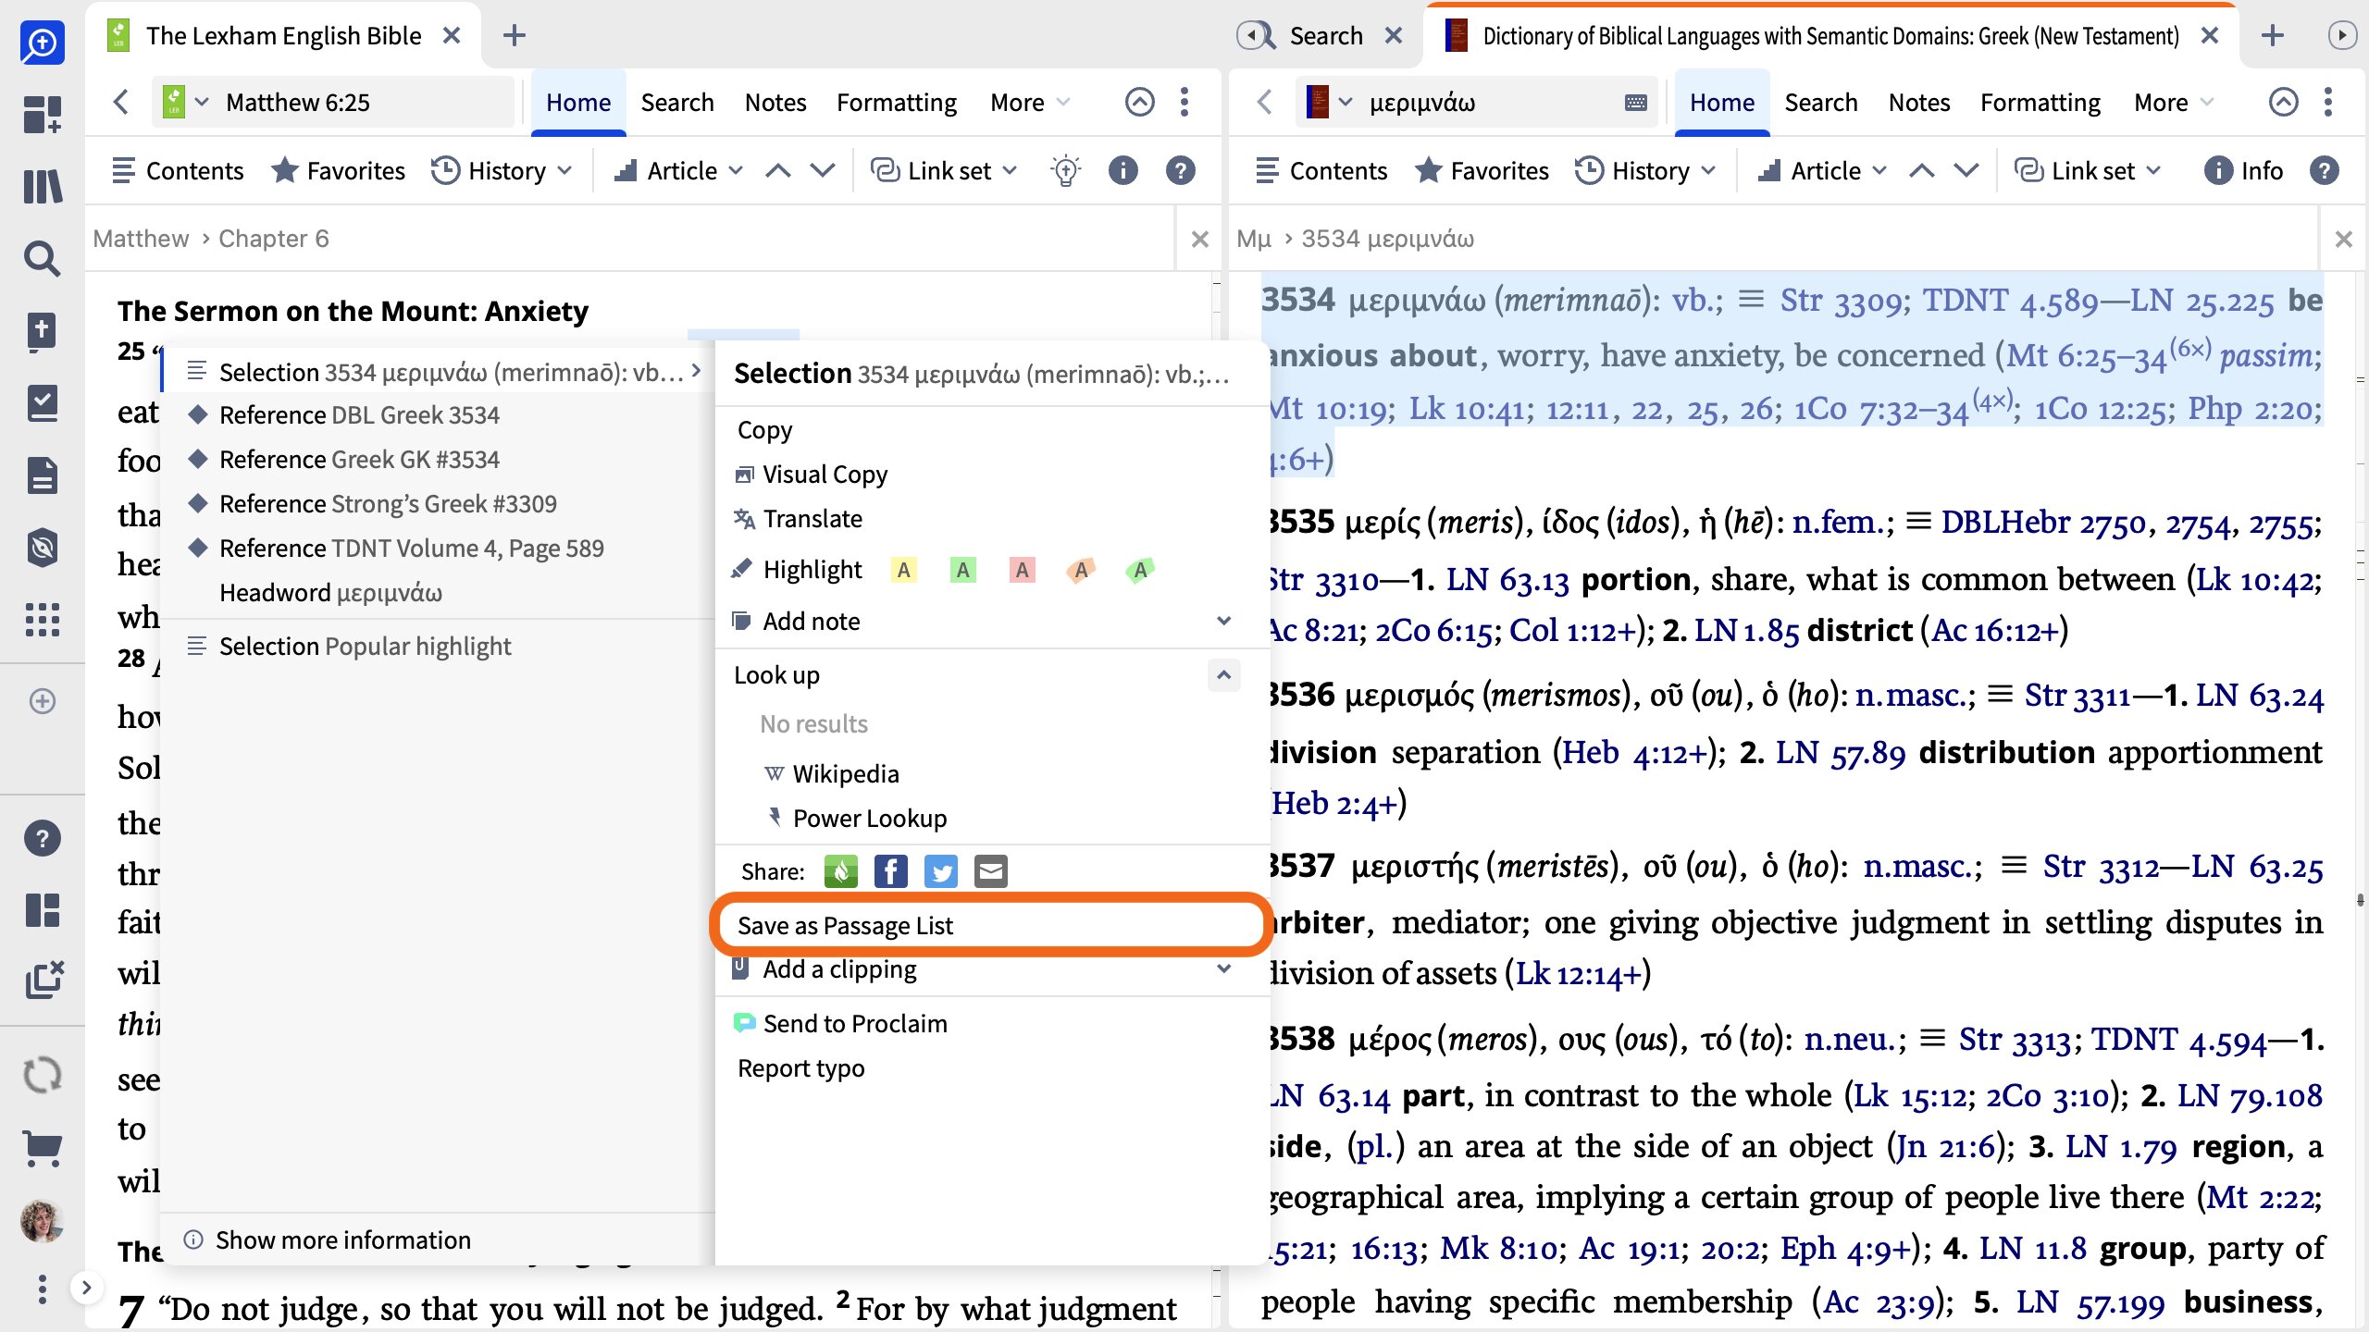Image resolution: width=2369 pixels, height=1332 pixels.
Task: Click the lightbulb visual filters icon
Action: tap(1065, 171)
